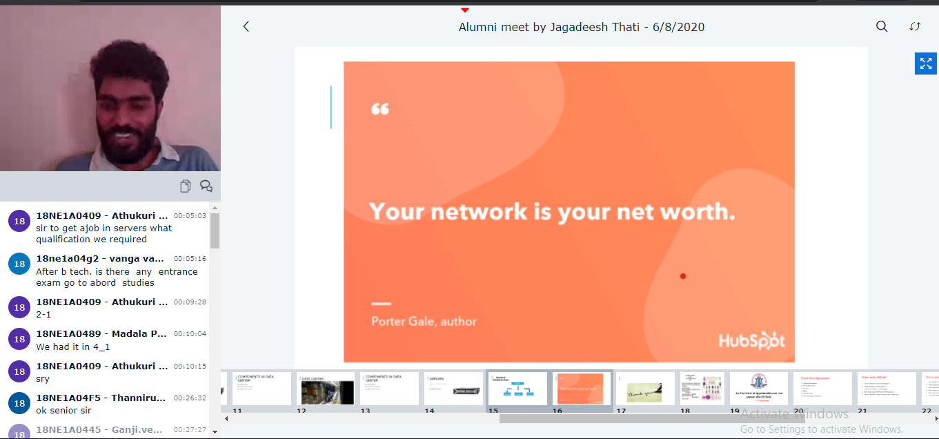Click title 'Alumni meet by Jagadeesh Thati - 6/8/2020'

coord(581,27)
